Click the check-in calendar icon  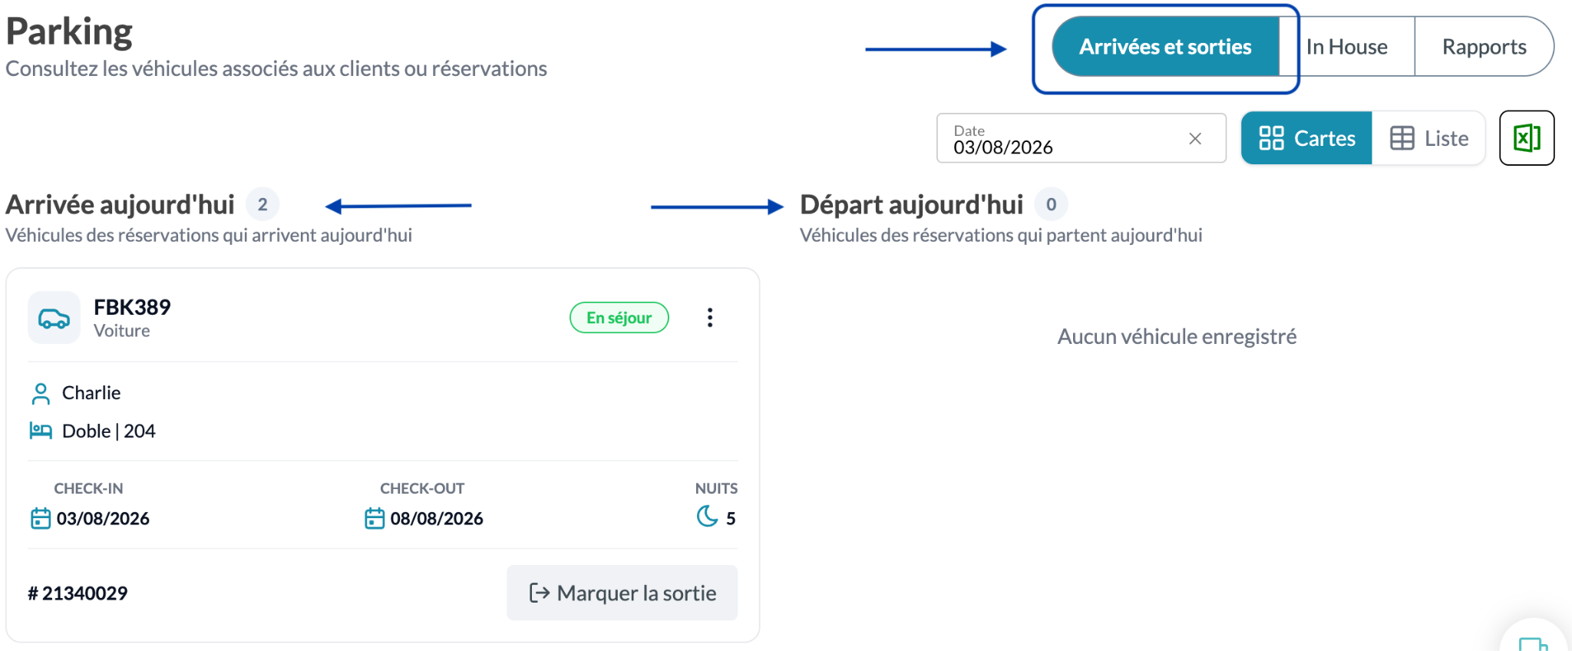(x=41, y=518)
